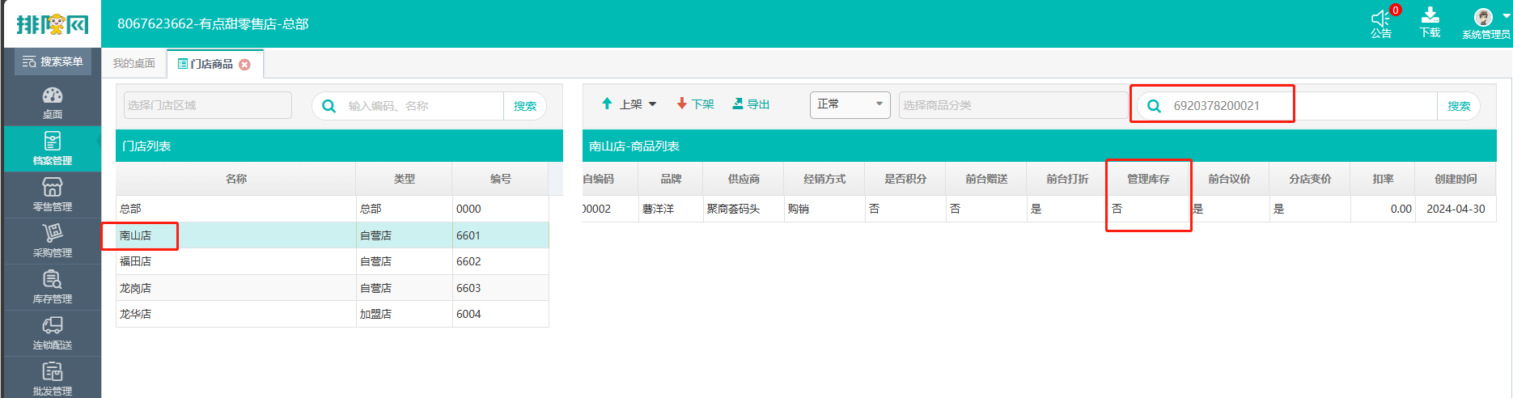Click the product search magnifier icon
This screenshot has width=1513, height=398.
click(1154, 106)
